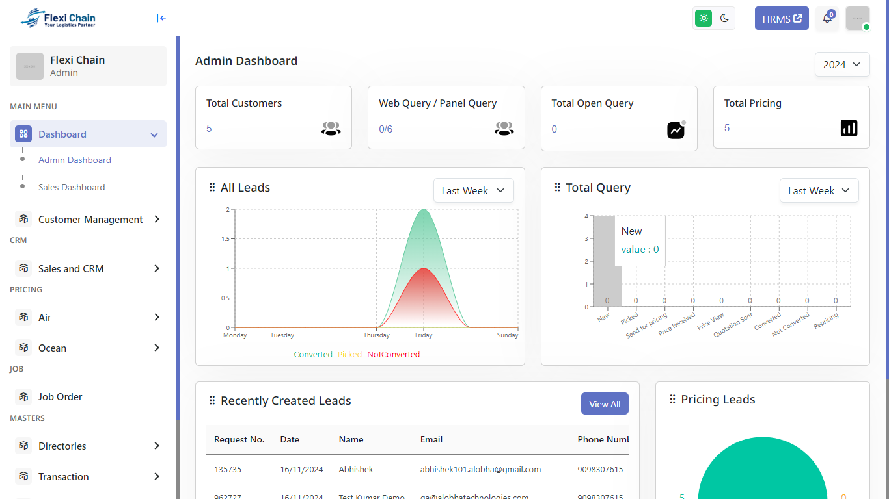The width and height of the screenshot is (889, 499).
Task: Open All Leads Last Week dropdown
Action: pyautogui.click(x=473, y=190)
